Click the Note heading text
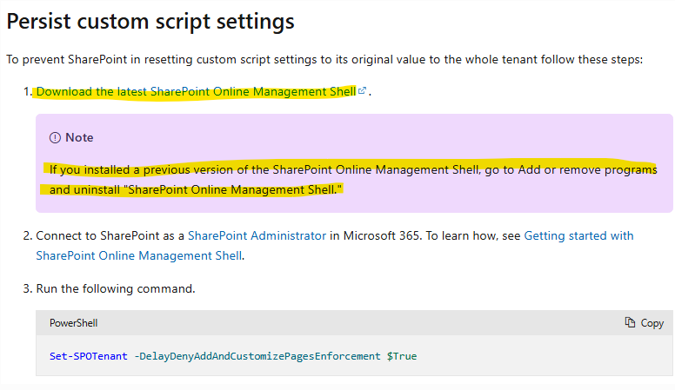Viewport: 675px width, 390px height. click(x=79, y=137)
